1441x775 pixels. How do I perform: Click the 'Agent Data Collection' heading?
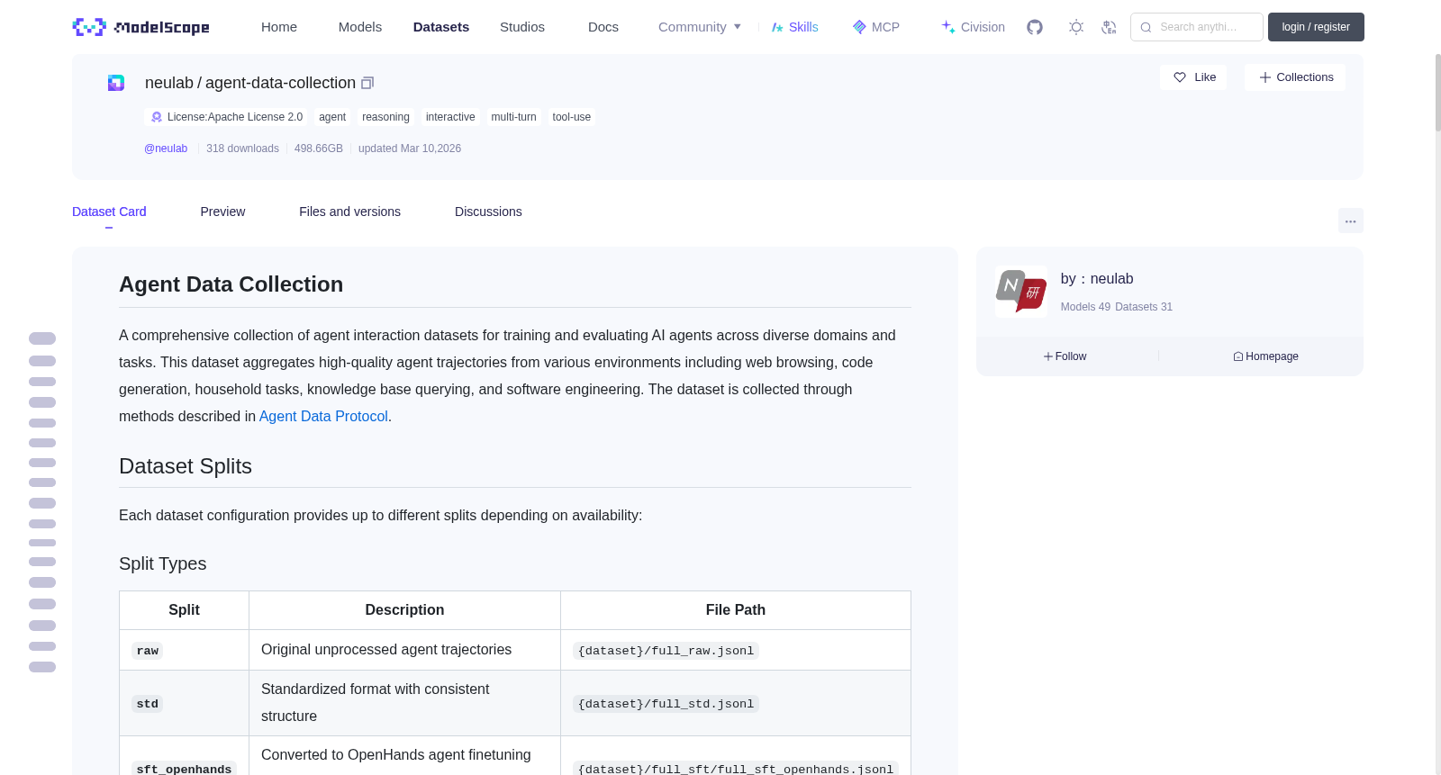[231, 284]
